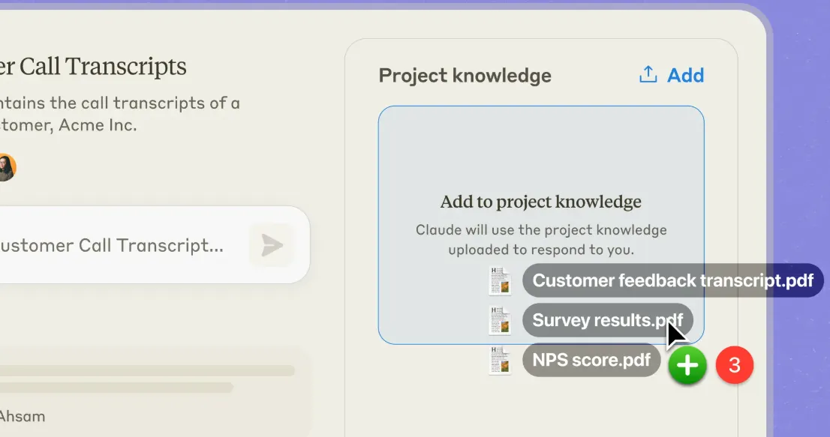Image resolution: width=830 pixels, height=437 pixels.
Task: Click the Survey results.pdf file icon
Action: 500,320
